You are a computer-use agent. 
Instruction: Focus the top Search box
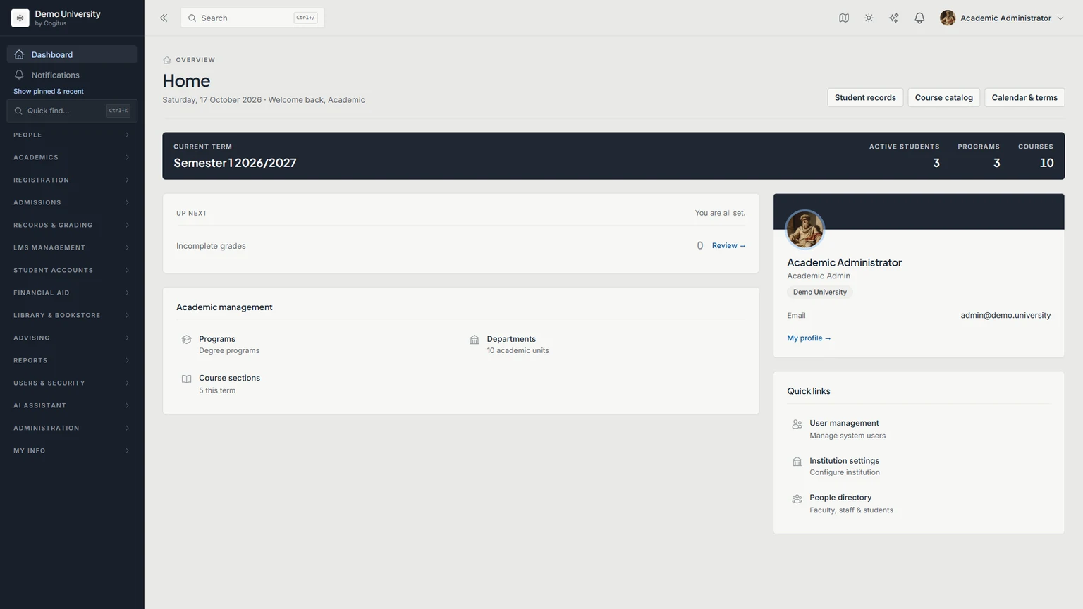tap(252, 18)
